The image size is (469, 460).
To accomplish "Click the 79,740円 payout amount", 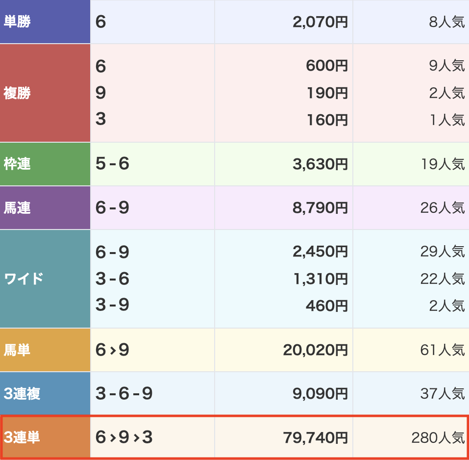I will tap(315, 437).
